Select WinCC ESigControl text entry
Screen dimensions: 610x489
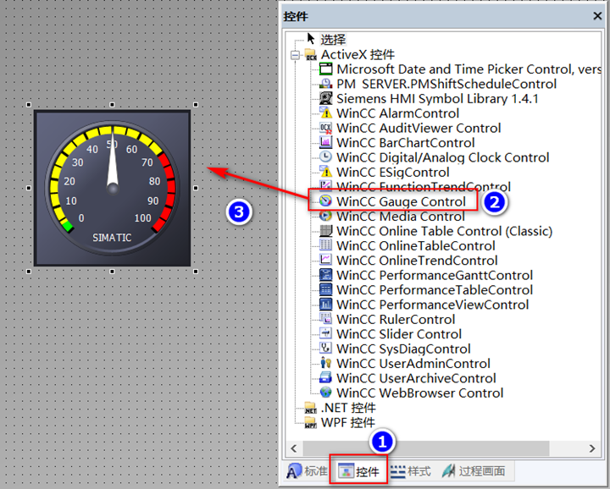click(393, 173)
